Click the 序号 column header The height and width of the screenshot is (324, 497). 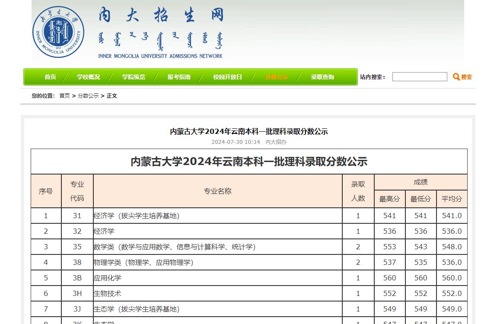46,191
